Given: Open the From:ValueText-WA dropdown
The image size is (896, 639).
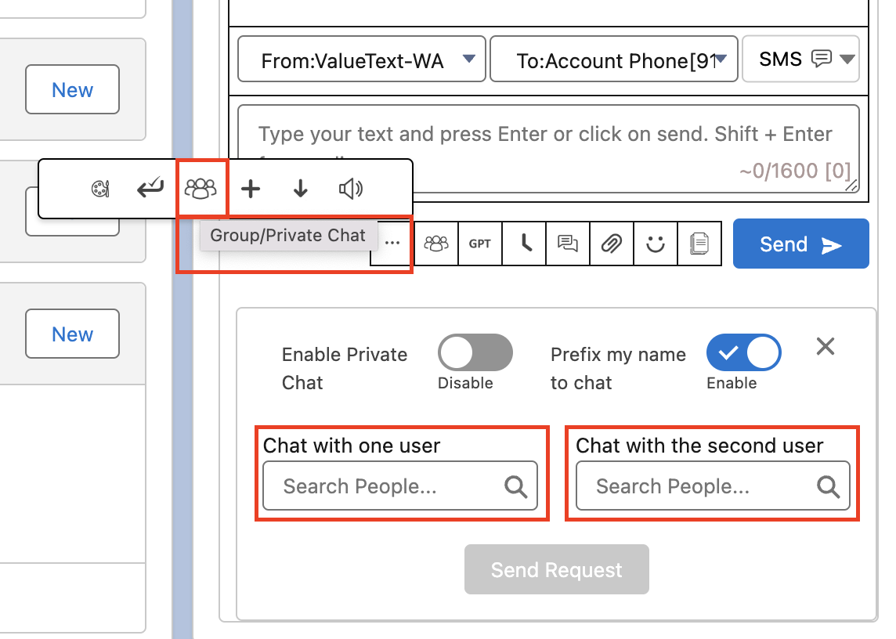Looking at the screenshot, I should pyautogui.click(x=362, y=60).
